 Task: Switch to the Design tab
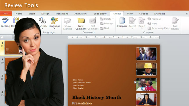tap(45, 14)
